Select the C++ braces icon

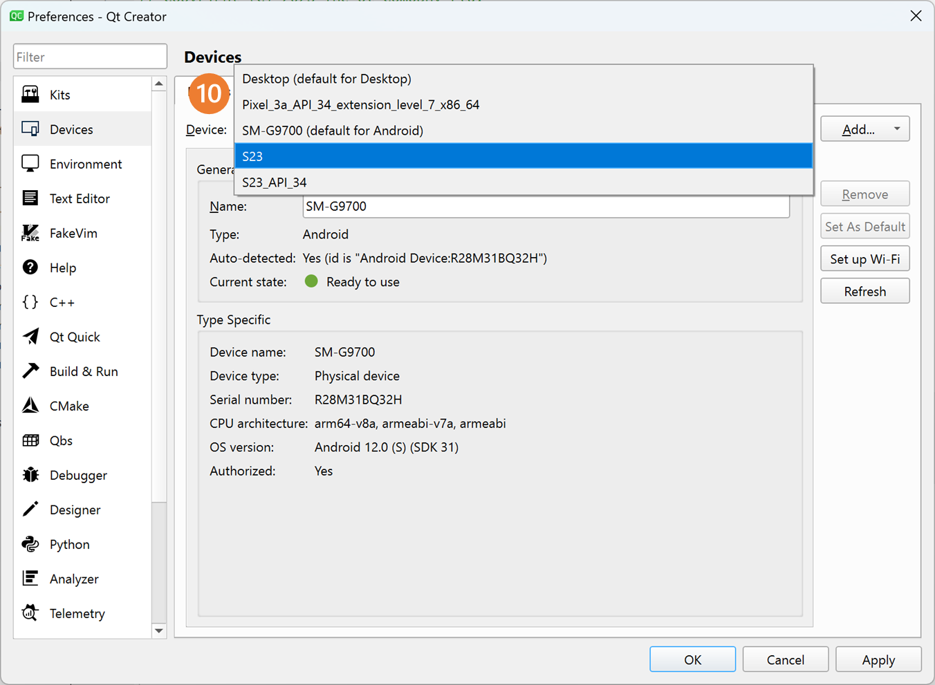[30, 301]
